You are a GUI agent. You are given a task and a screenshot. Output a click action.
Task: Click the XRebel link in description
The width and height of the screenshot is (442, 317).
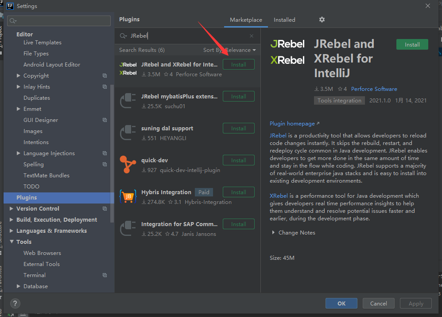(279, 196)
